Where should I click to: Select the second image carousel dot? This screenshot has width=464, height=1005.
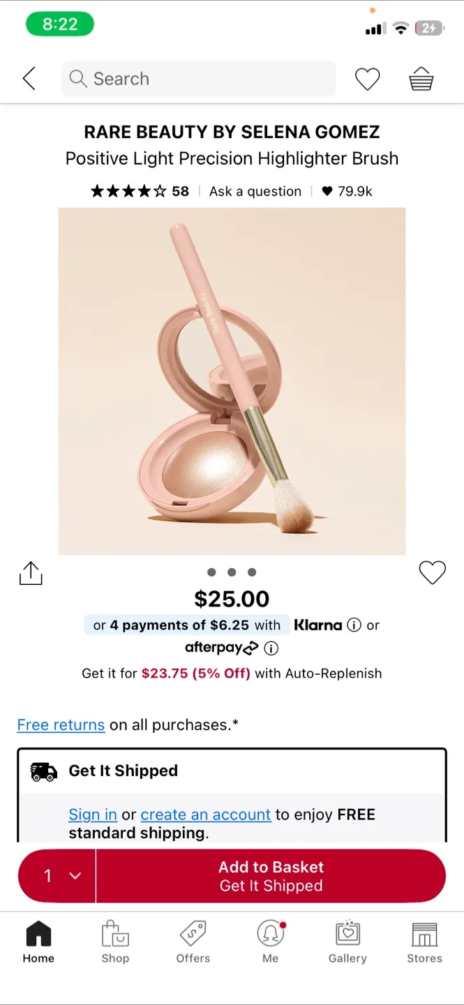[232, 572]
